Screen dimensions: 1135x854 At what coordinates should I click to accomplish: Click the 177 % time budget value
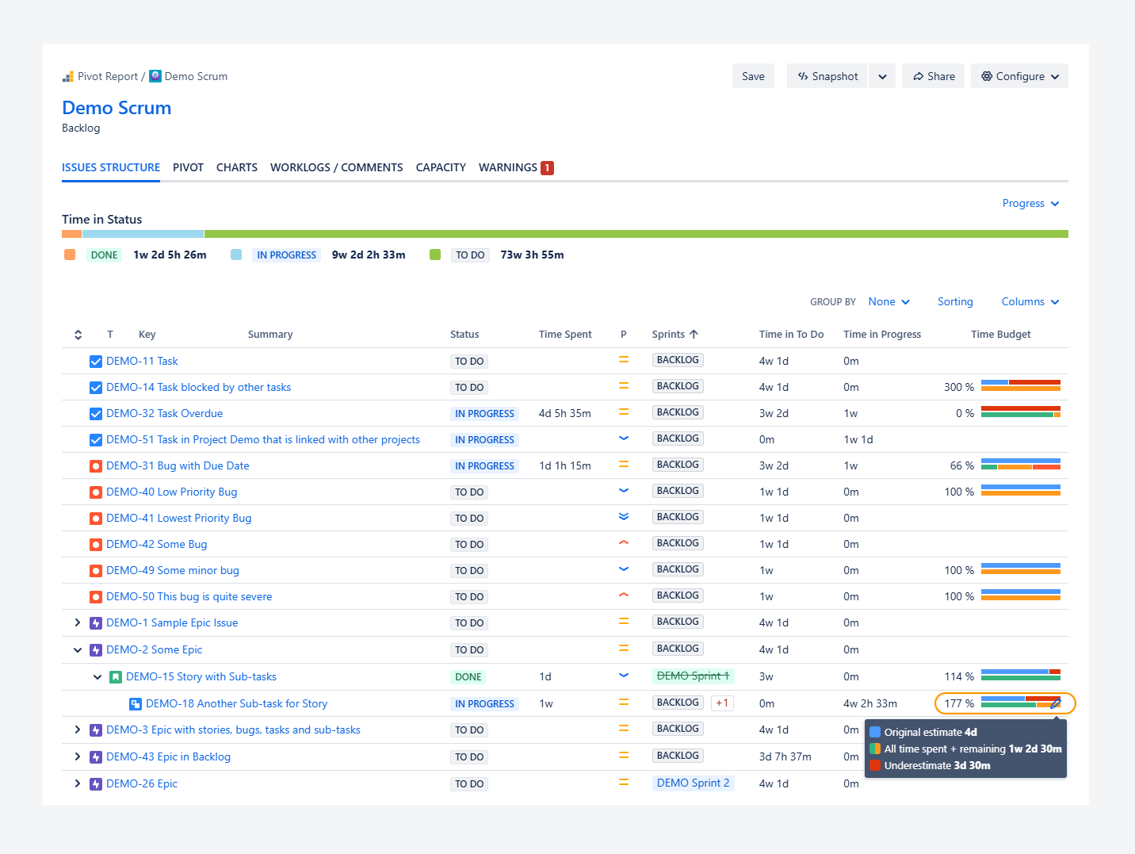coord(959,704)
